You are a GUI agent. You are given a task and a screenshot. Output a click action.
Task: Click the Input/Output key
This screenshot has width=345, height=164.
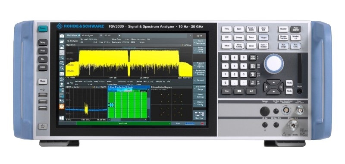[x=263, y=46]
